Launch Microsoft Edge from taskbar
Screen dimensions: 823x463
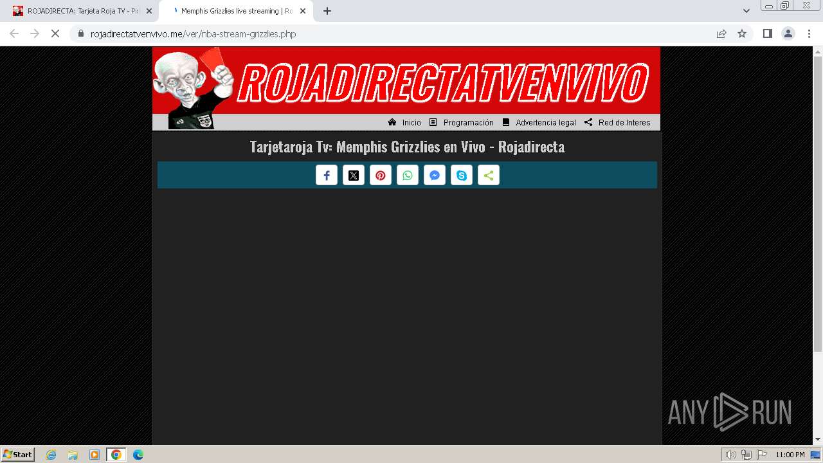(138, 455)
